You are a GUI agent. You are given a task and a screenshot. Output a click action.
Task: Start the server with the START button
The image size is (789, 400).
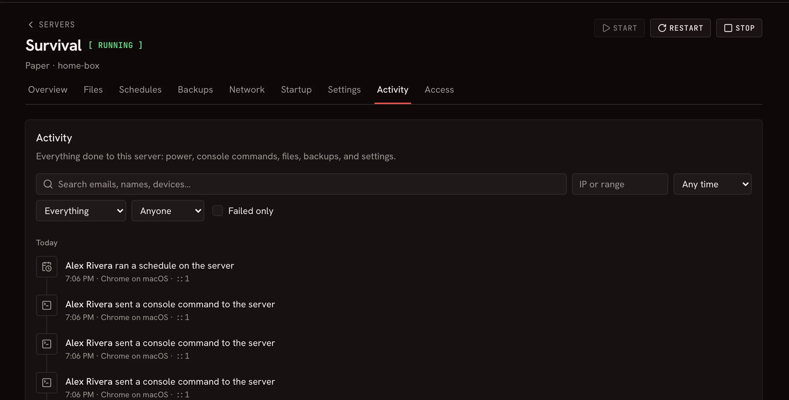click(619, 28)
